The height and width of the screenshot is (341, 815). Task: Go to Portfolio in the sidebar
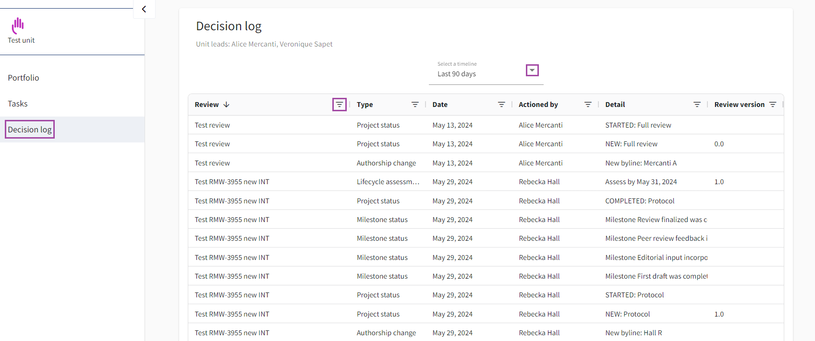click(24, 78)
